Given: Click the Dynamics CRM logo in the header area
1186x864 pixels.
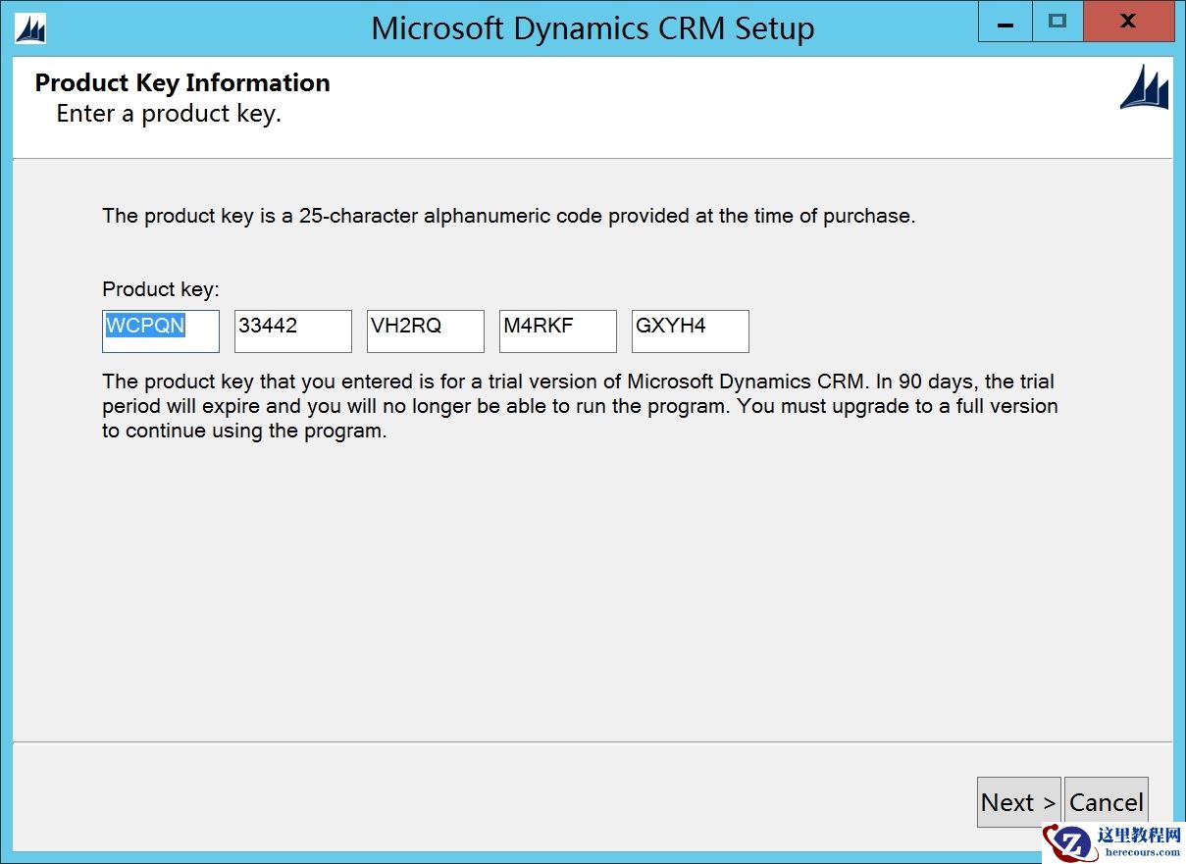Looking at the screenshot, I should tap(1146, 87).
